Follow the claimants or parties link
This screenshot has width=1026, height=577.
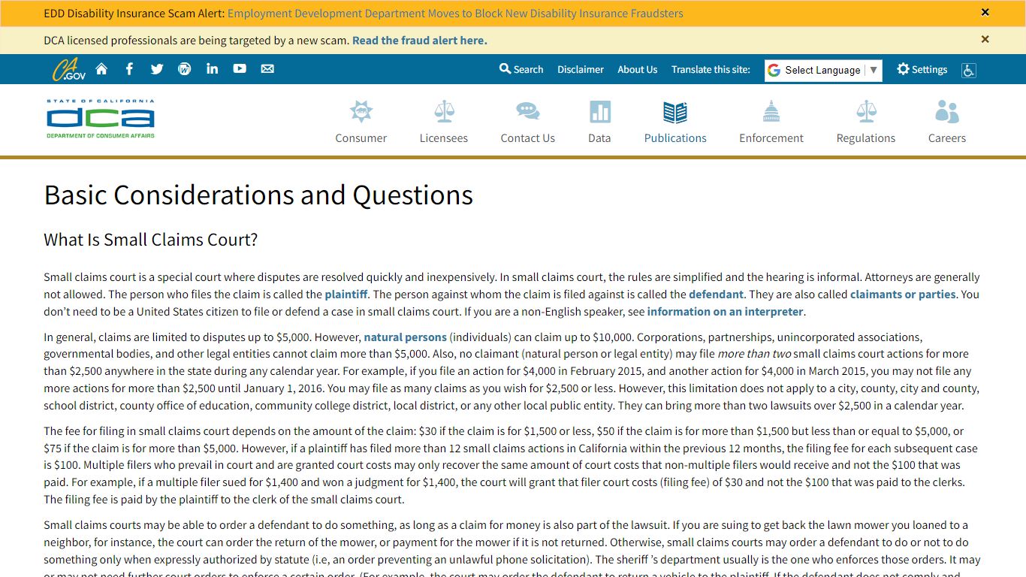[903, 295]
